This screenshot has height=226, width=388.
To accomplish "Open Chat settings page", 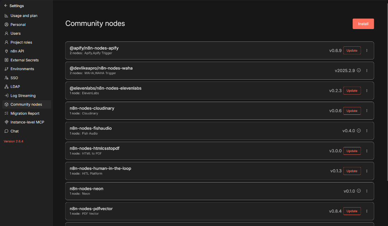I will [27, 131].
